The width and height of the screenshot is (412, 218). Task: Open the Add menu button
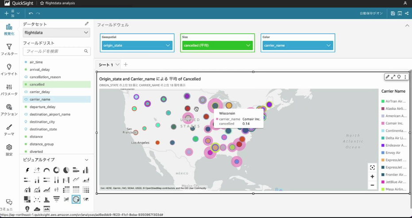[x=12, y=13]
